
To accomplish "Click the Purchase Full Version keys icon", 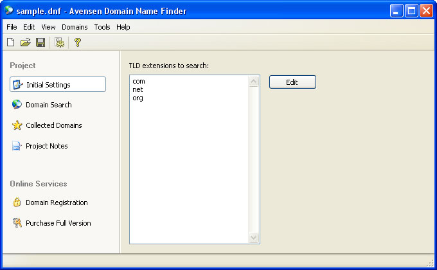I will 17,223.
